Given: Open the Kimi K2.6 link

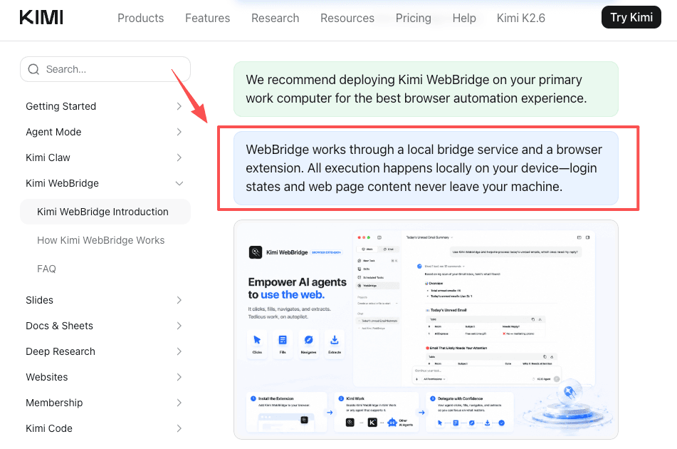Looking at the screenshot, I should click(x=521, y=18).
